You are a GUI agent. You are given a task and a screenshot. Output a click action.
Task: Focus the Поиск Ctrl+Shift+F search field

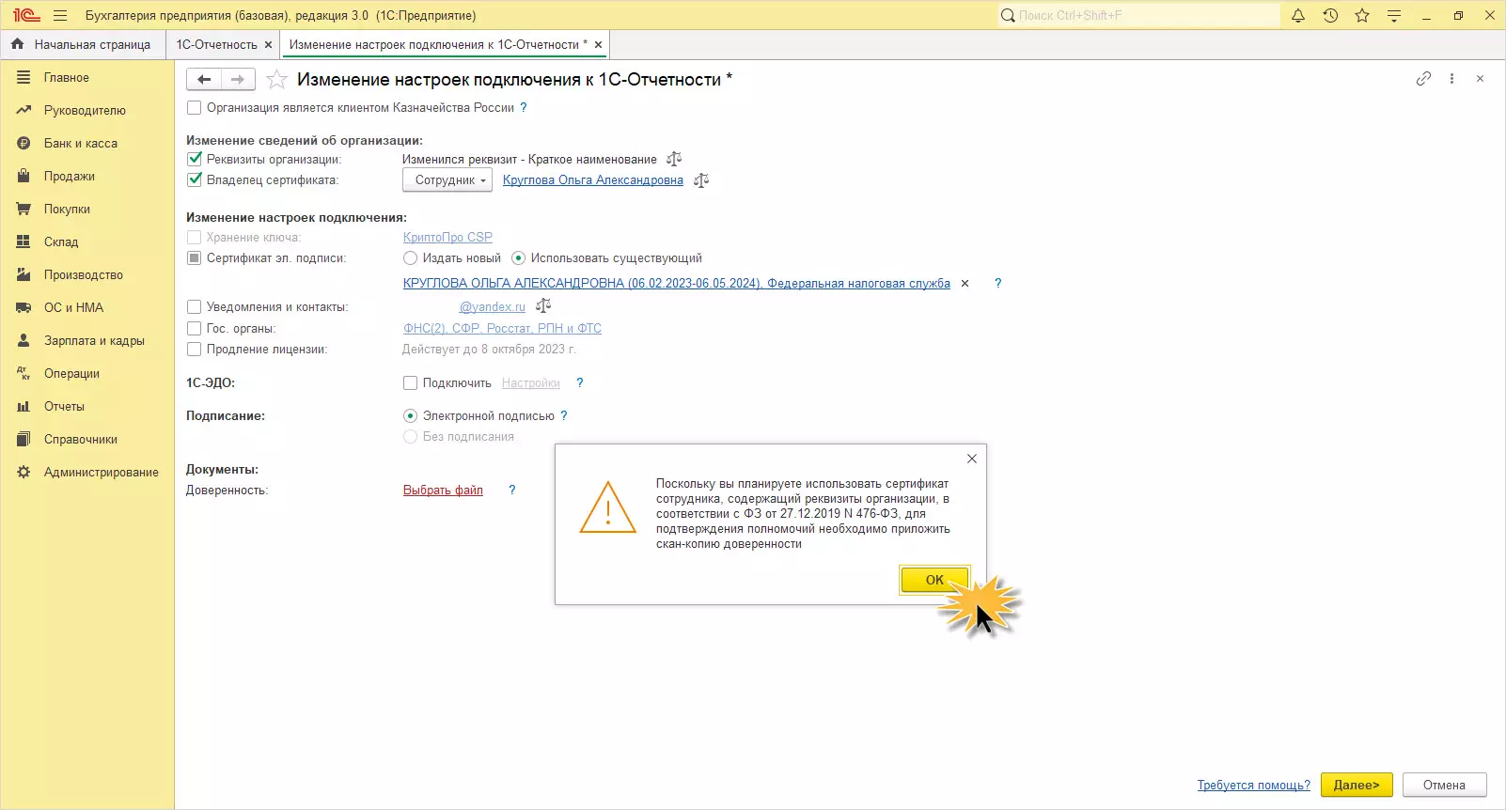tap(1138, 15)
